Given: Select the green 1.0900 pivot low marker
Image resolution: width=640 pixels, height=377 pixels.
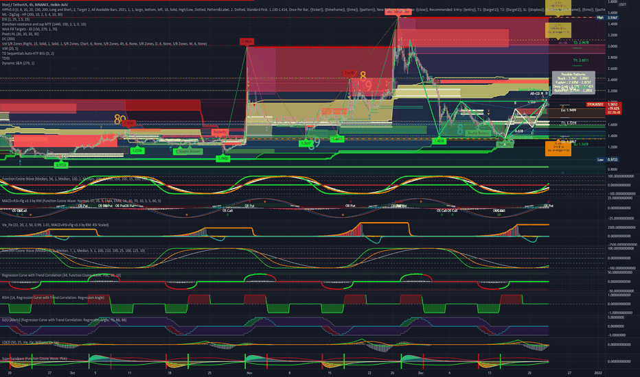Looking at the screenshot, I should pyautogui.click(x=223, y=158).
